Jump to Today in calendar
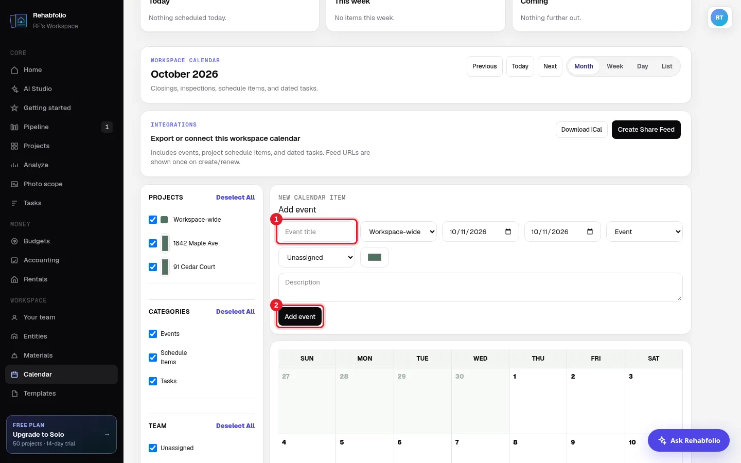 520,66
